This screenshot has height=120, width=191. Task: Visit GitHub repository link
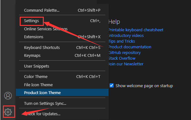(x=124, y=53)
